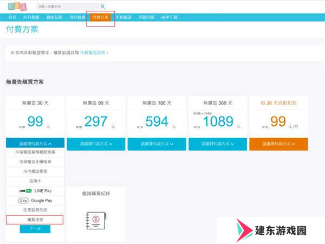Click the 297 price on 90-day plan
The image size is (325, 244).
pyautogui.click(x=96, y=121)
